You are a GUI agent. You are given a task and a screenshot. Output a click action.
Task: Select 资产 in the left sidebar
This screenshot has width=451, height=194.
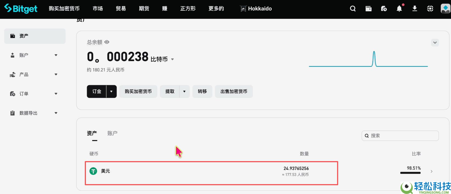35,36
